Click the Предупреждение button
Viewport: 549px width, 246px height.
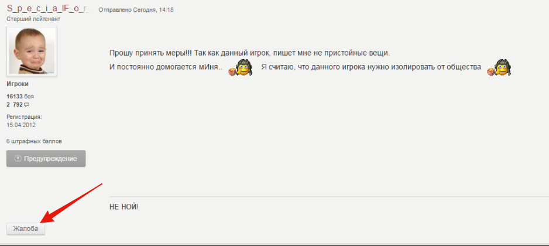(x=46, y=158)
